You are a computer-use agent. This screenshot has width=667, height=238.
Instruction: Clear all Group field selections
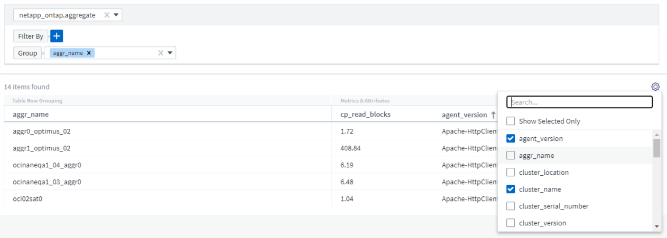point(161,53)
